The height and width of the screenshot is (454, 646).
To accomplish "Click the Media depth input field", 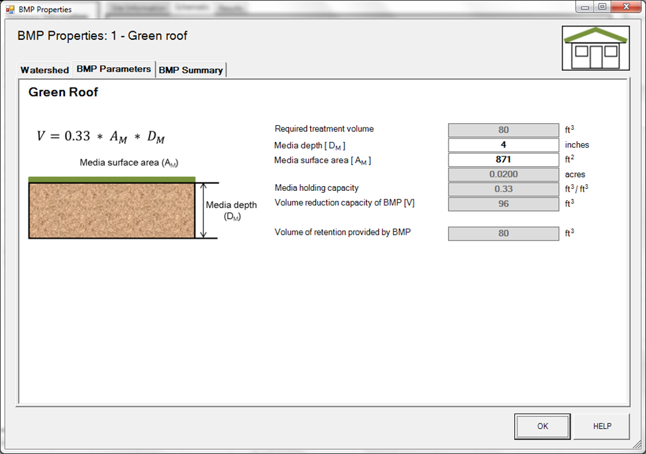I will click(503, 145).
